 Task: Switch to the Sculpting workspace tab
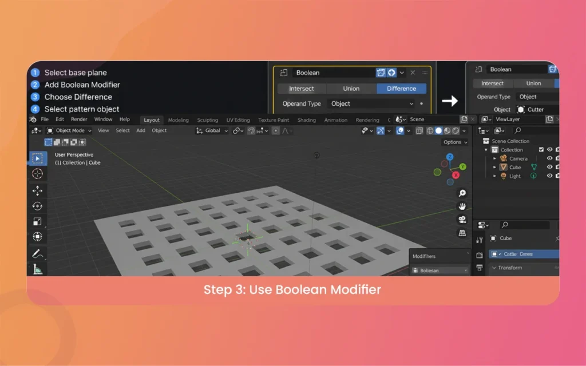[x=207, y=120]
